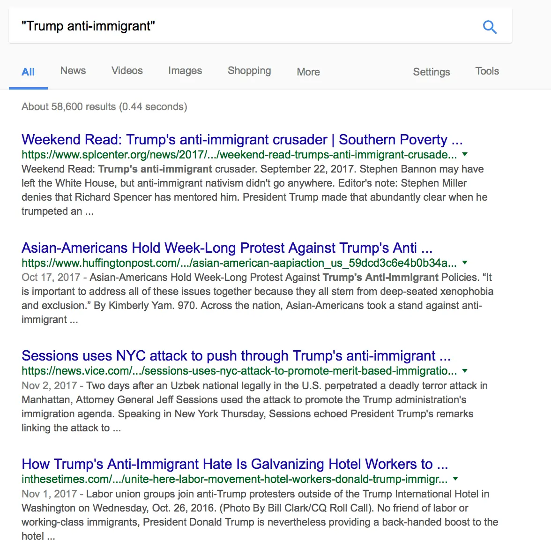Viewport: 551px width, 557px height.
Task: Visit the news.vice.com green URL link
Action: coord(238,371)
